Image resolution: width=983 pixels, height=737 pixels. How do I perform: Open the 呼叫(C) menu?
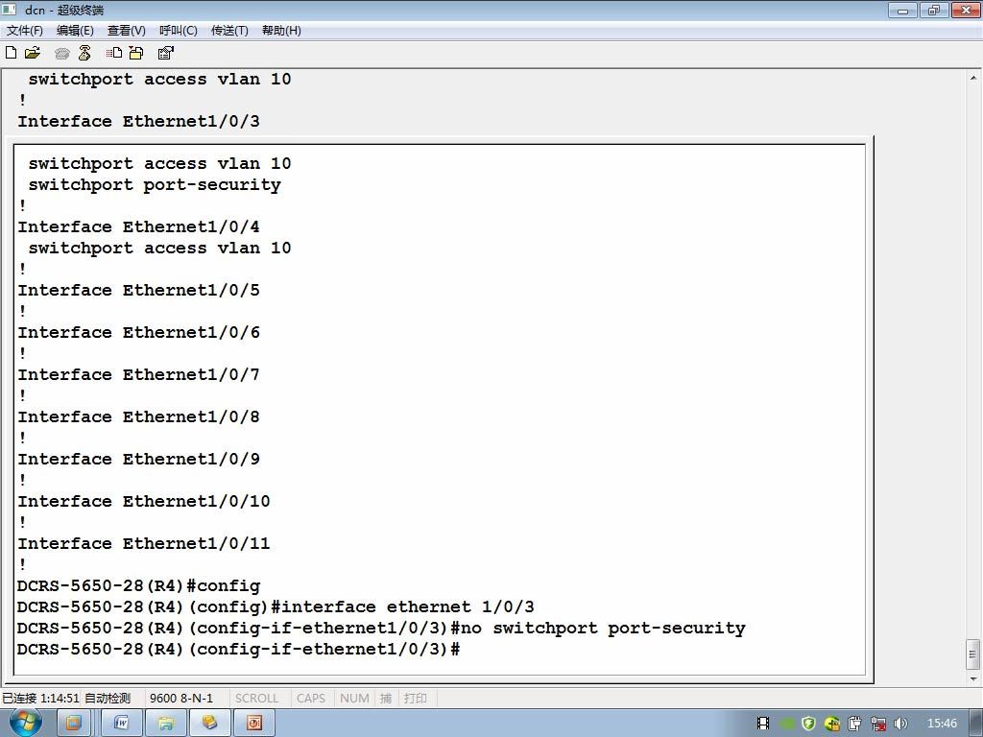(x=178, y=31)
